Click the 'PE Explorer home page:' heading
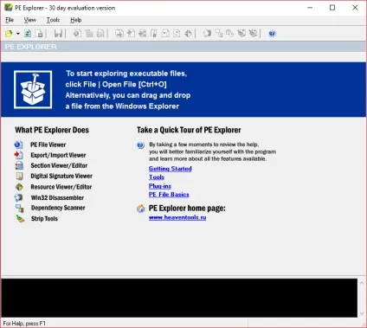This screenshot has width=367, height=328. click(187, 209)
